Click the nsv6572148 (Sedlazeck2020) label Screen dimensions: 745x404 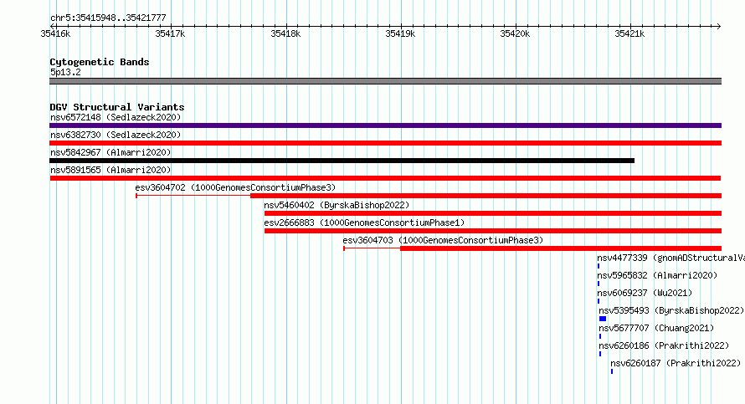pos(116,117)
